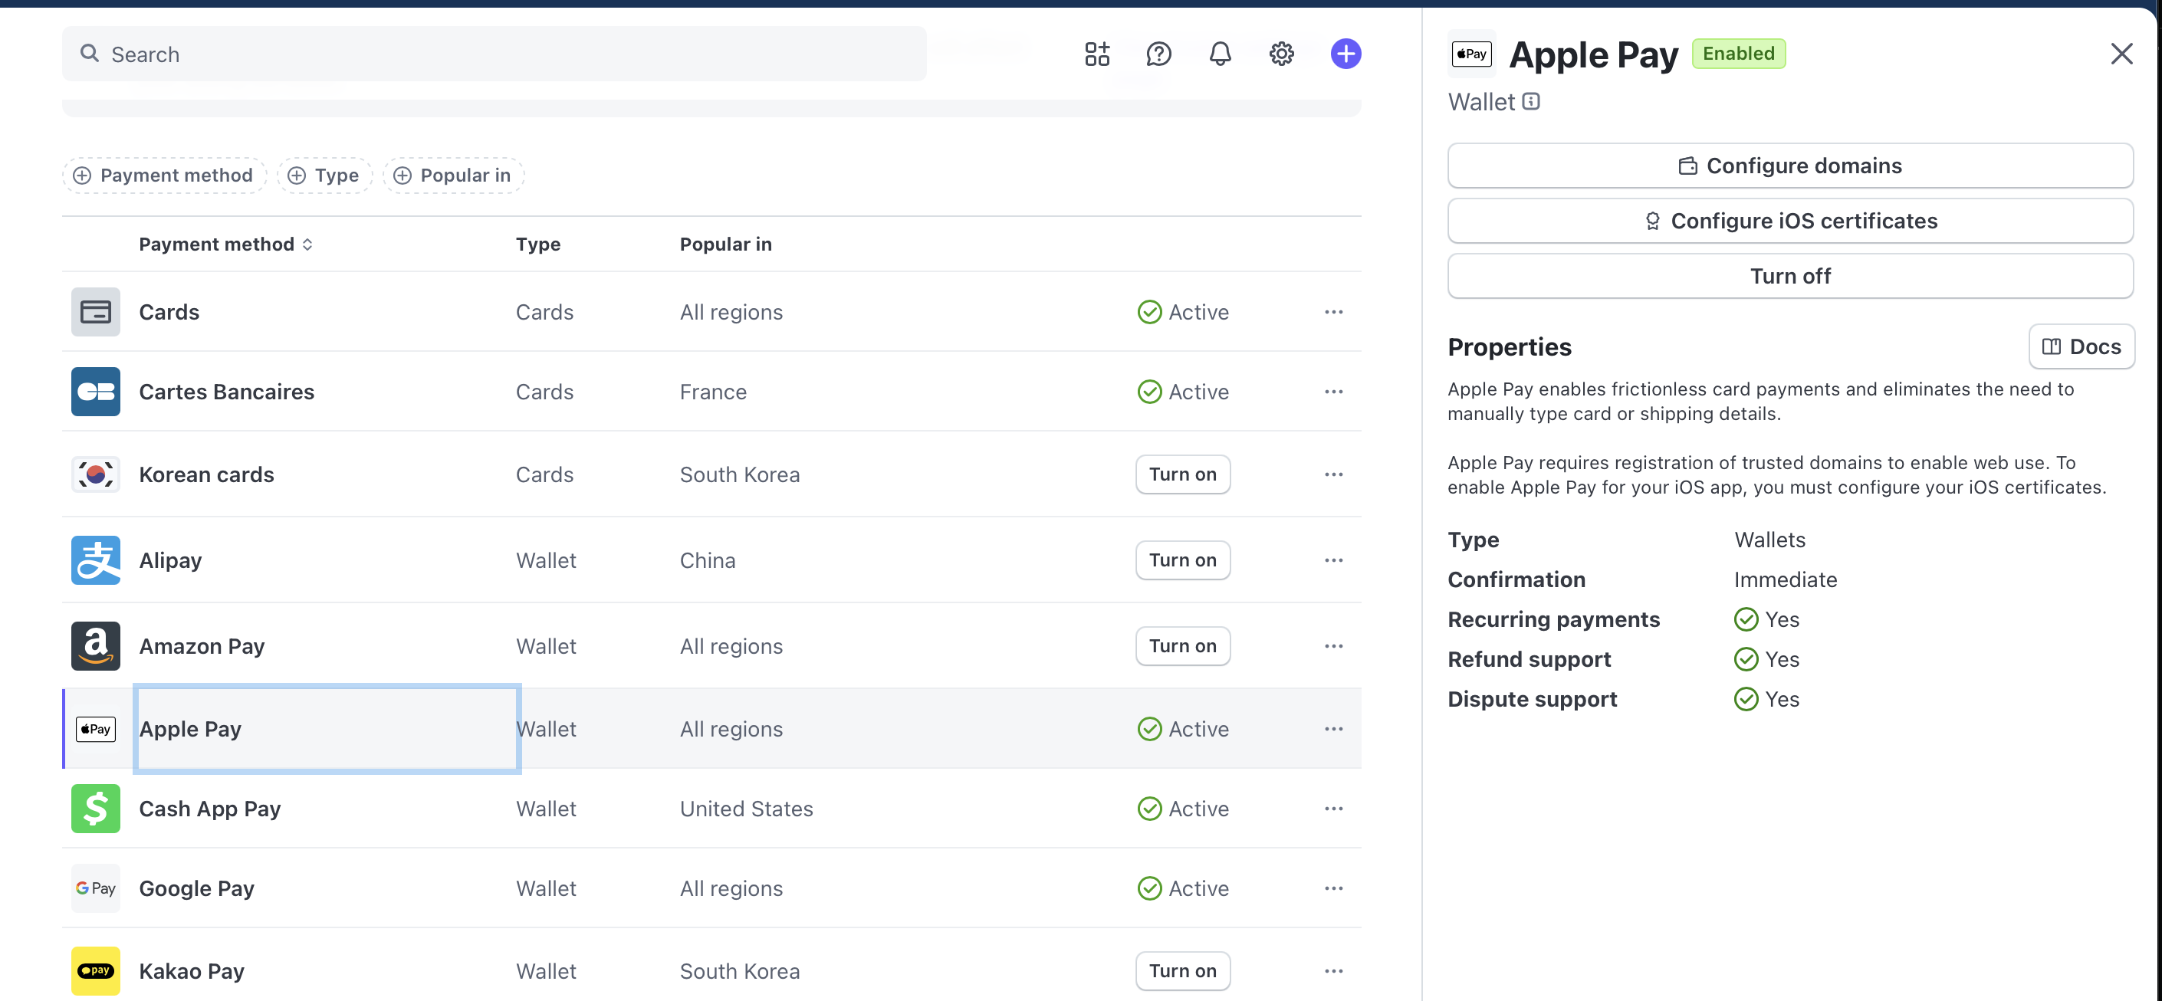Open notifications bell icon
The height and width of the screenshot is (1001, 2162).
click(x=1220, y=54)
